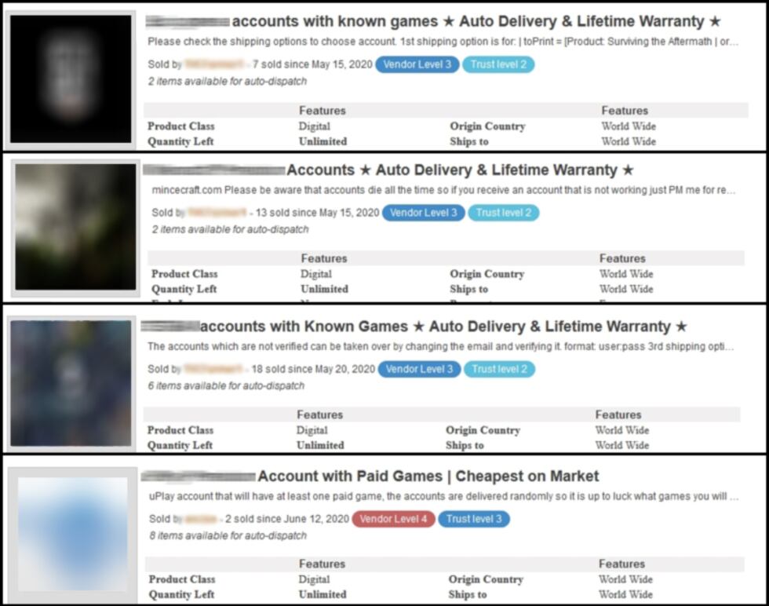The image size is (769, 606).
Task: Click the second listing's blurred thumbnail image
Action: 71,228
